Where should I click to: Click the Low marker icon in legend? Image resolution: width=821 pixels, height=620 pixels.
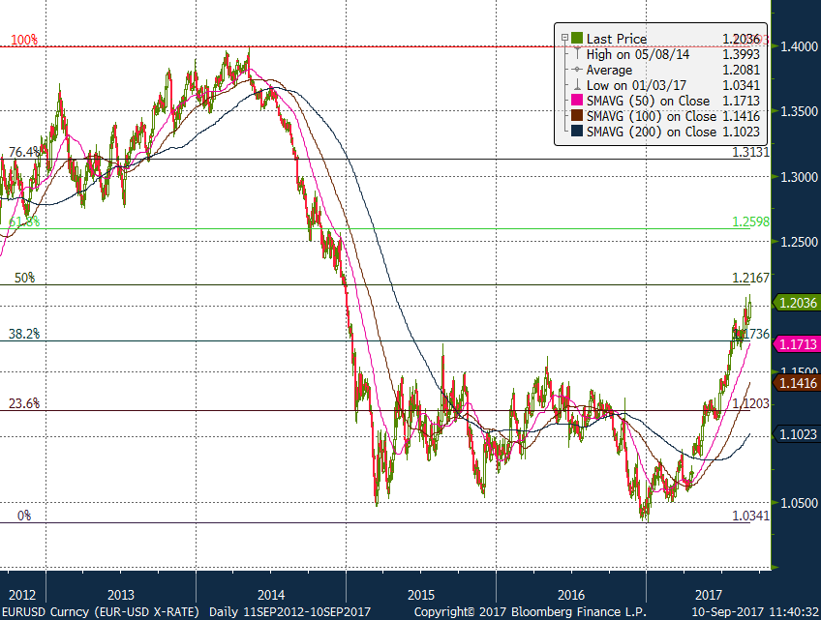pyautogui.click(x=577, y=85)
